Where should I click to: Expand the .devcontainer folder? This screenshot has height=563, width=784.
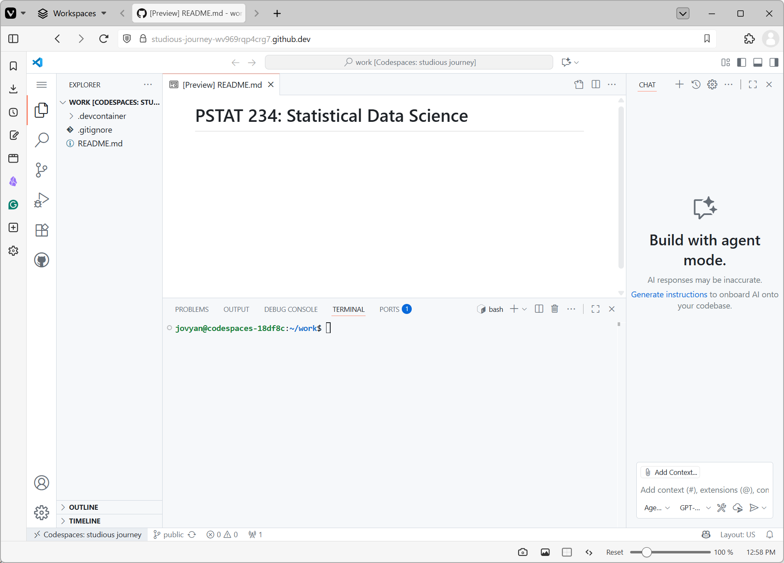click(x=101, y=116)
